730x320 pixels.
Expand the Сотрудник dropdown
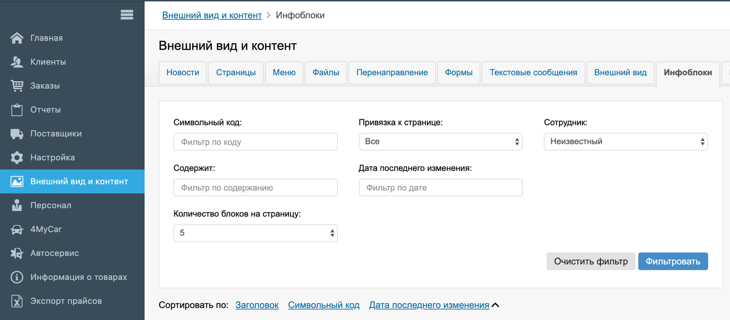point(625,142)
